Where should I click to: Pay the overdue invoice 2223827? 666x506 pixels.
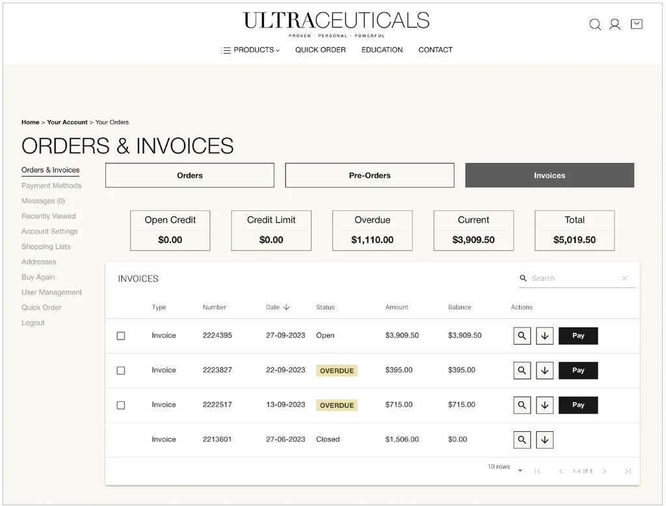click(x=578, y=371)
